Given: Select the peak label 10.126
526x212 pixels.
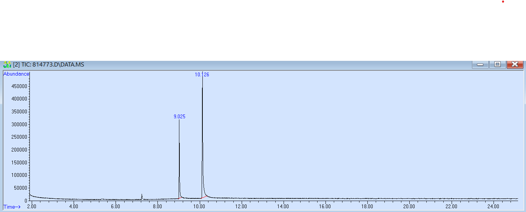Looking at the screenshot, I should (202, 75).
